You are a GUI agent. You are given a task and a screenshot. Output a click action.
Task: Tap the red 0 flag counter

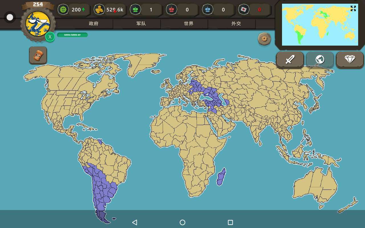259,10
